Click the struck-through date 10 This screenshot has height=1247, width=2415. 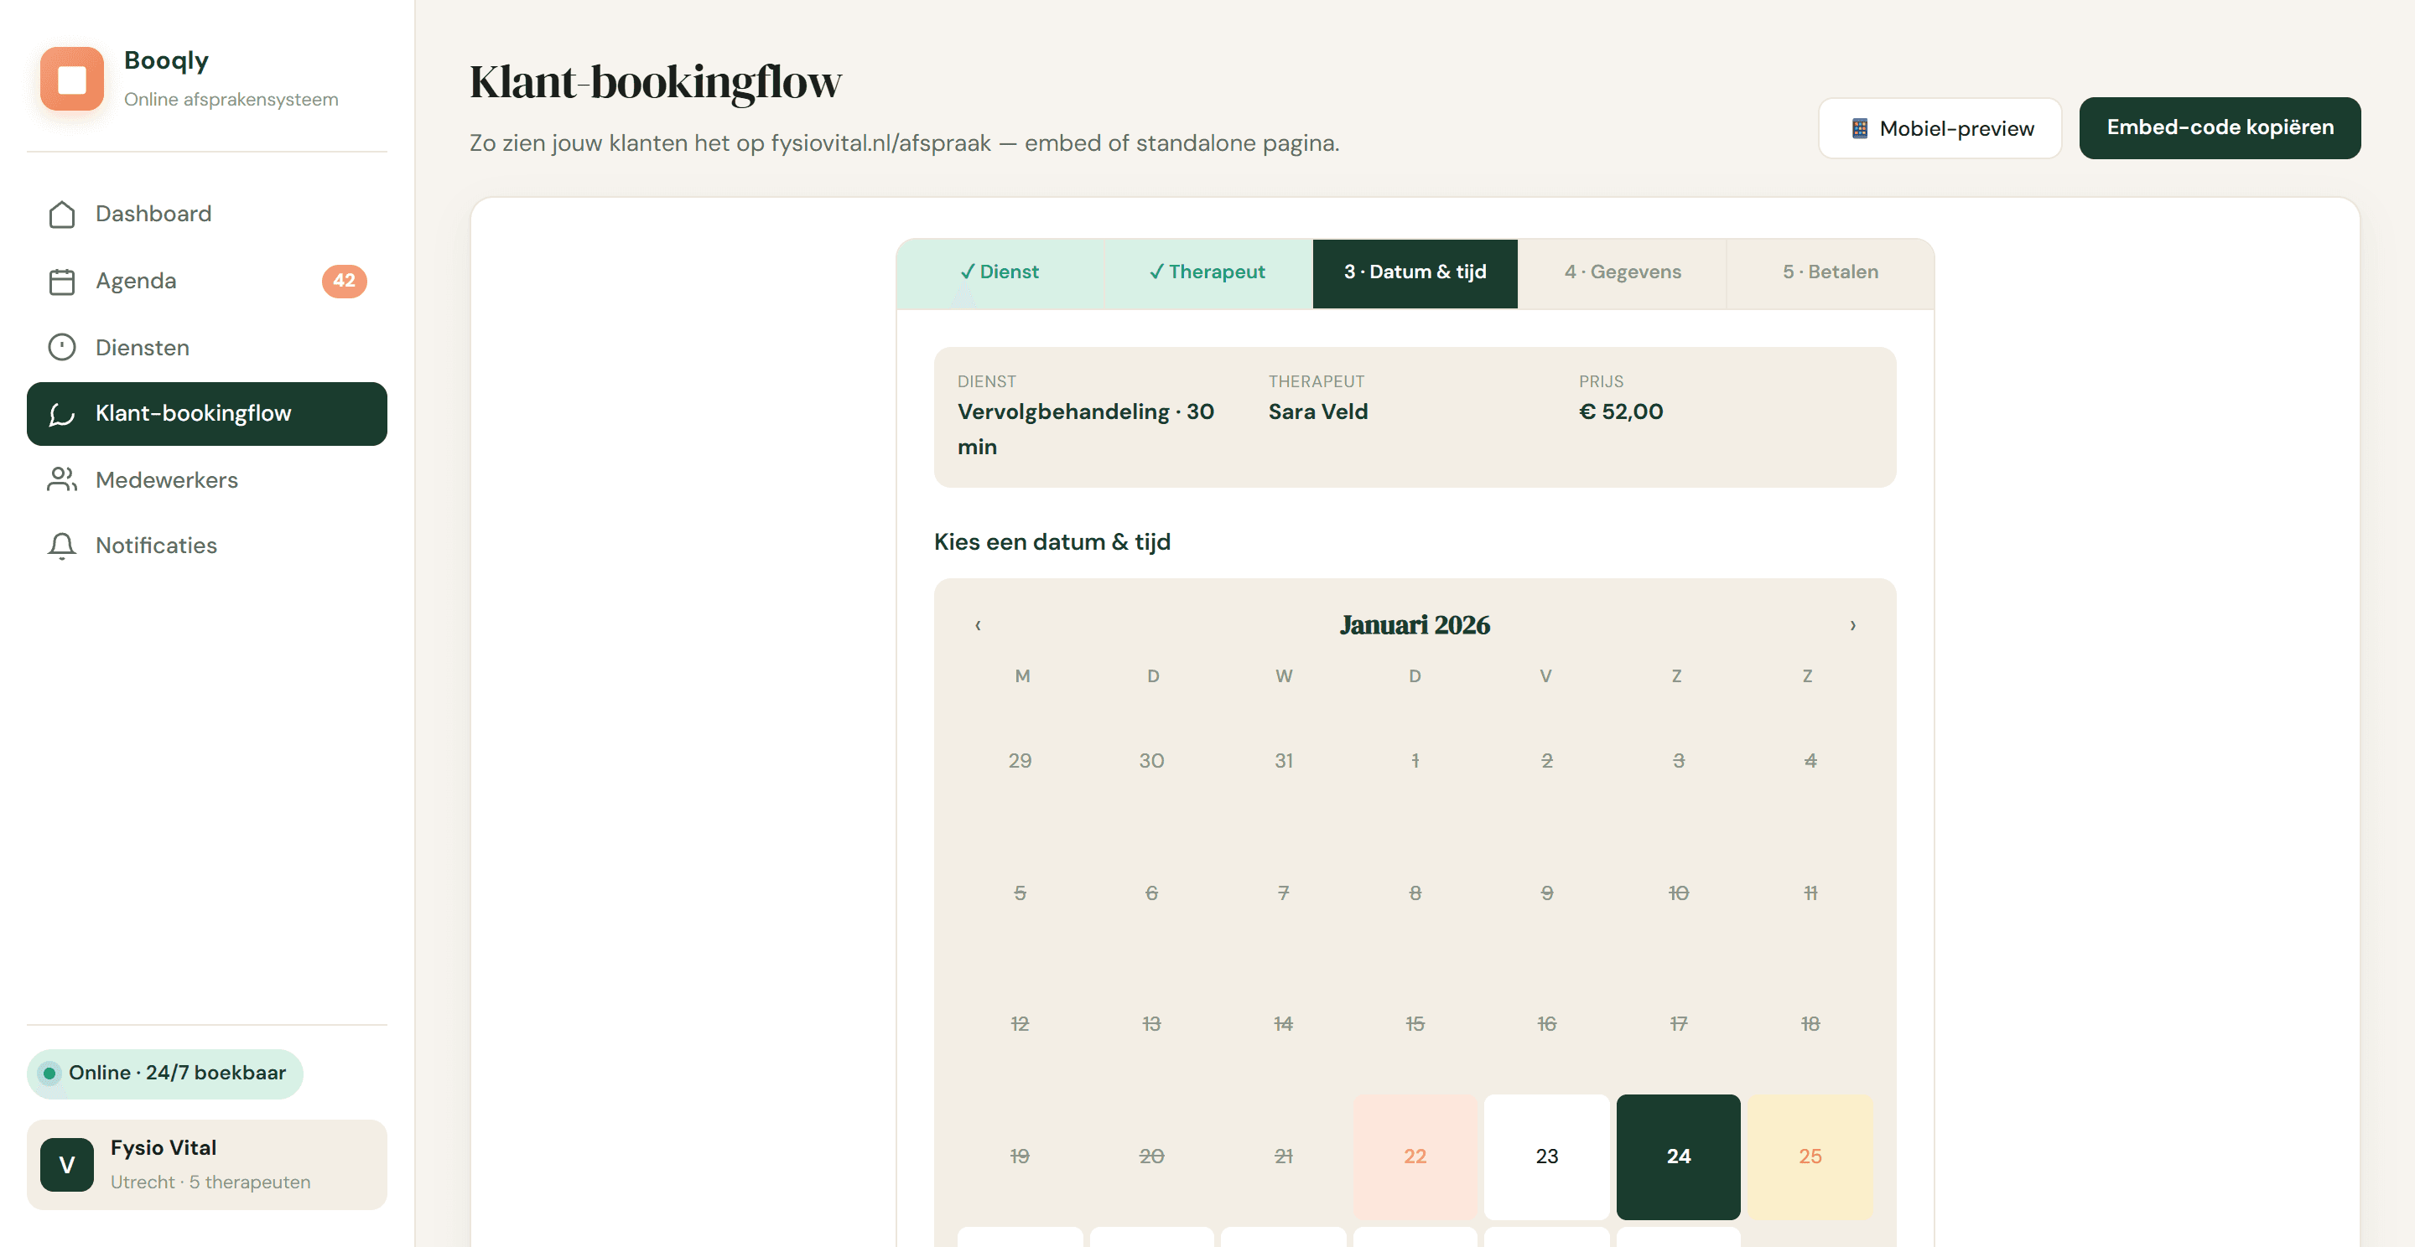(1678, 893)
